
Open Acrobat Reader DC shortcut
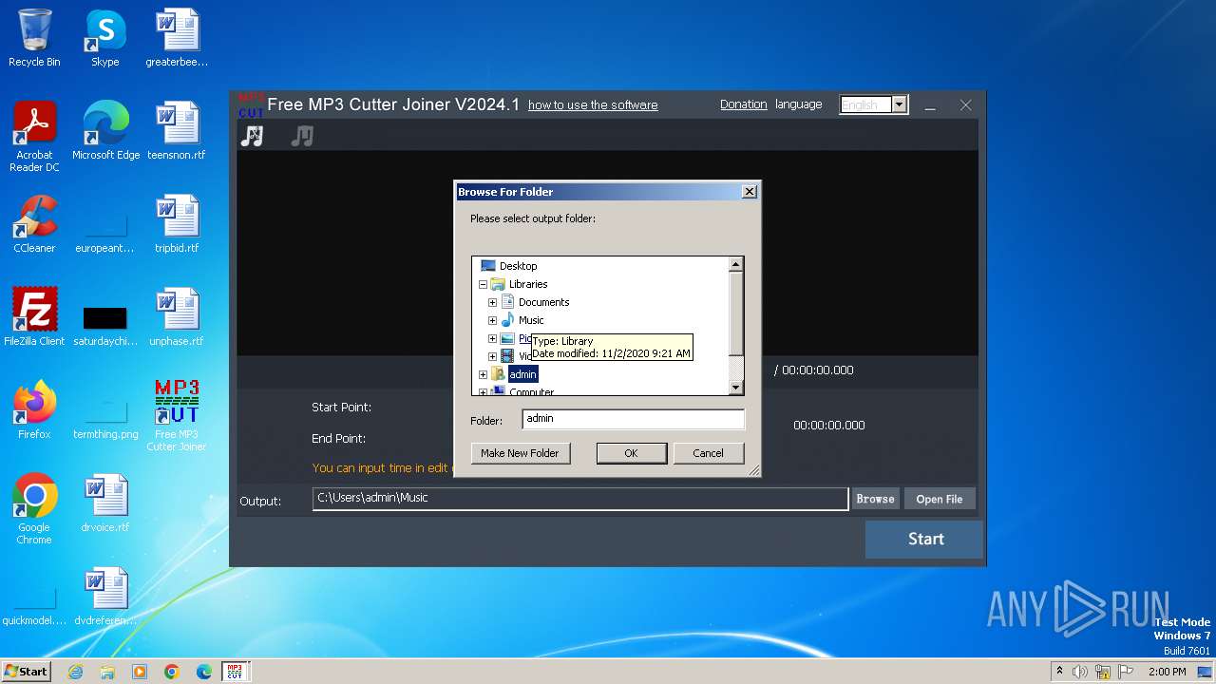[x=34, y=137]
